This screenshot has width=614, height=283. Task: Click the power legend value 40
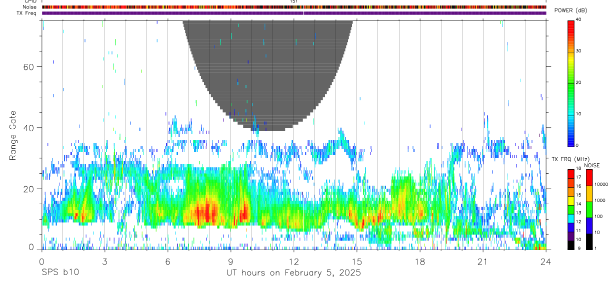[578, 19]
